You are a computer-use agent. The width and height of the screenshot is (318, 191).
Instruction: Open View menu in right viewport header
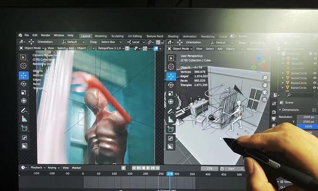199,49
